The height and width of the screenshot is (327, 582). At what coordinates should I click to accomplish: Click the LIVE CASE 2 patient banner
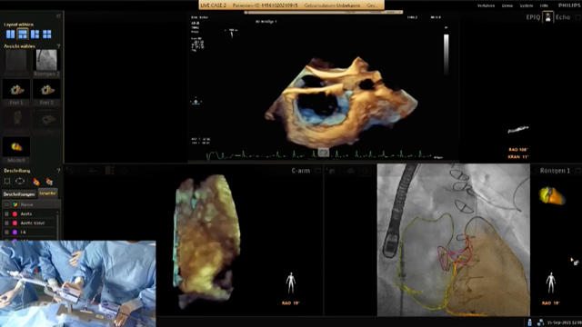click(292, 5)
